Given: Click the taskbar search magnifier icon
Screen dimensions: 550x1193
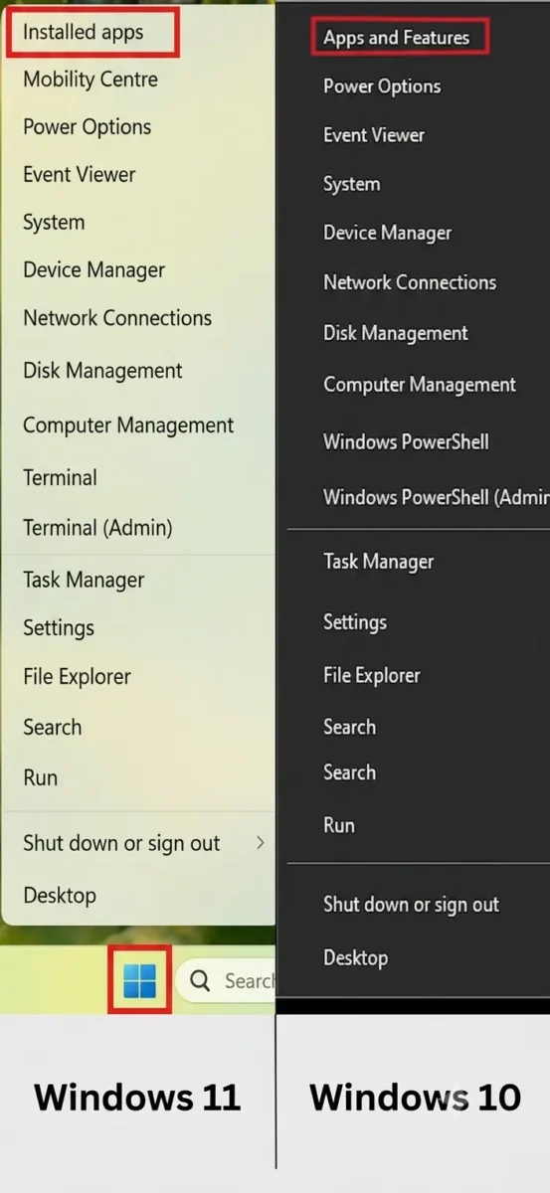Looking at the screenshot, I should pos(200,981).
